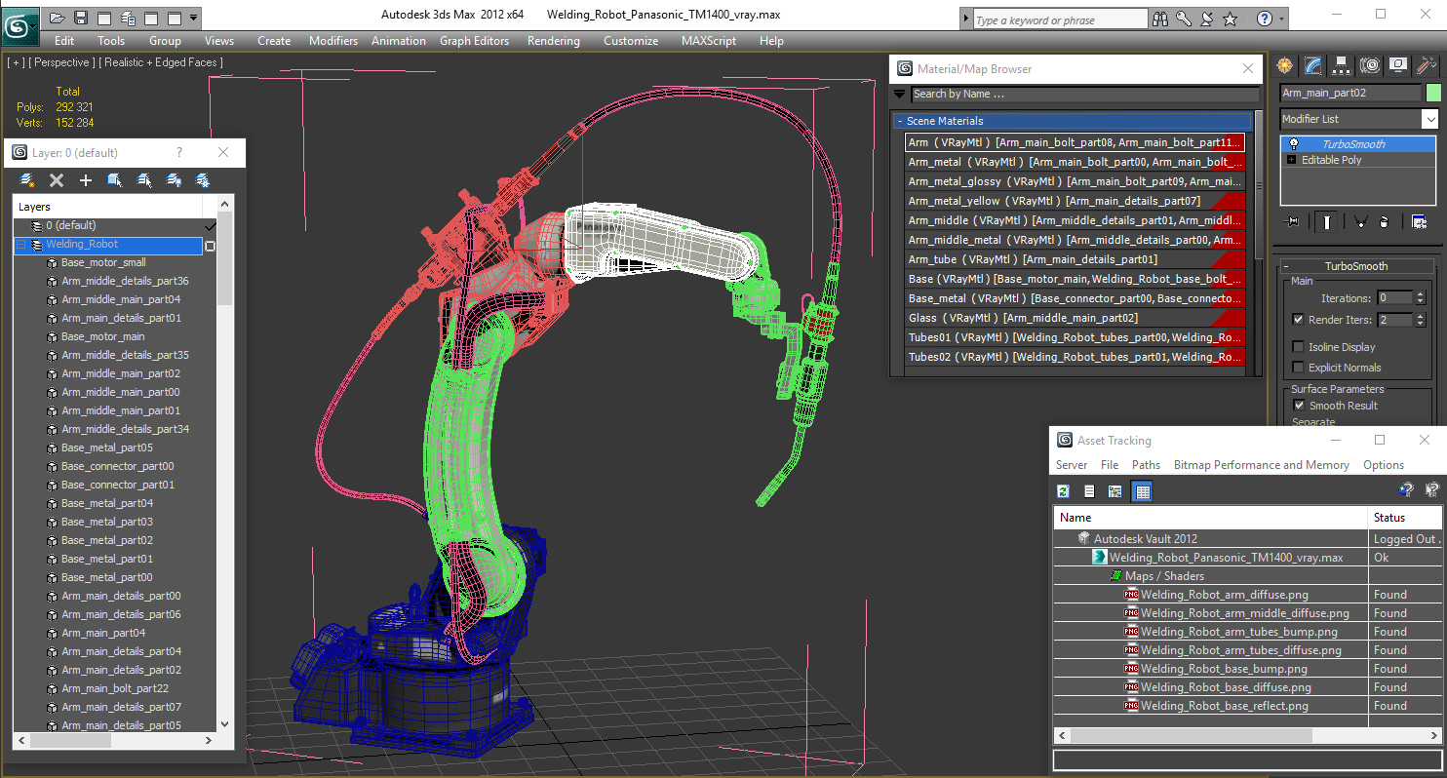Open the Hierarchy command panel tab

tap(1342, 65)
